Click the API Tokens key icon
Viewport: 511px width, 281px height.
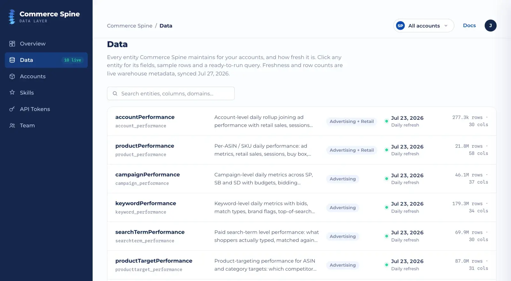[12, 109]
